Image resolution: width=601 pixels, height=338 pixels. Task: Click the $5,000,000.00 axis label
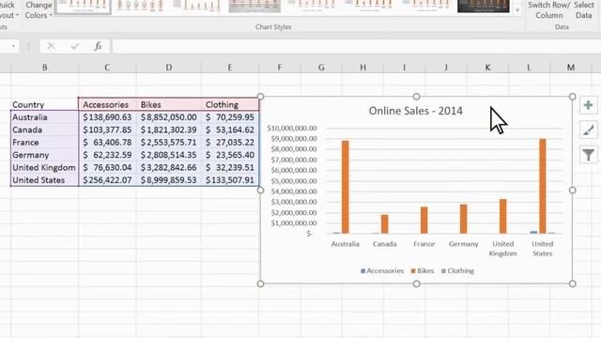294,181
